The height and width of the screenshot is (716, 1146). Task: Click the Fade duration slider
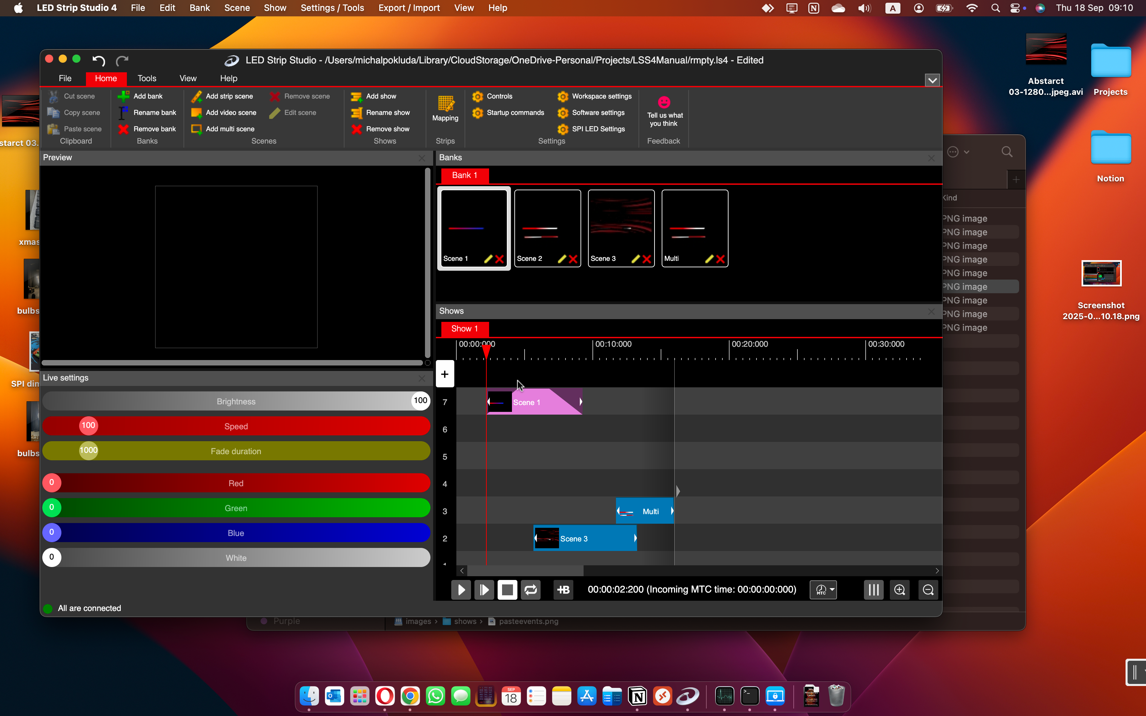236,451
